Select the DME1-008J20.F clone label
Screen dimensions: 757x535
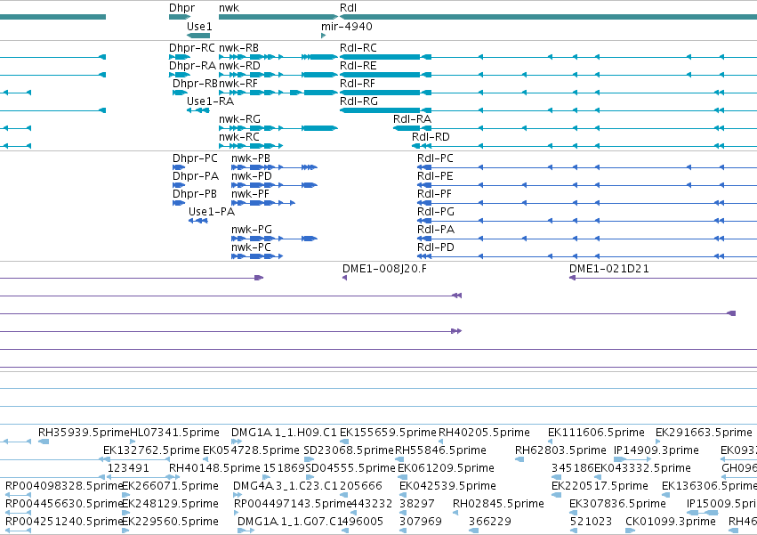click(x=384, y=269)
